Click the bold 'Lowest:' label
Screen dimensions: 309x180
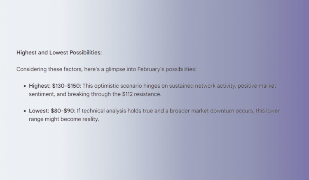point(39,111)
